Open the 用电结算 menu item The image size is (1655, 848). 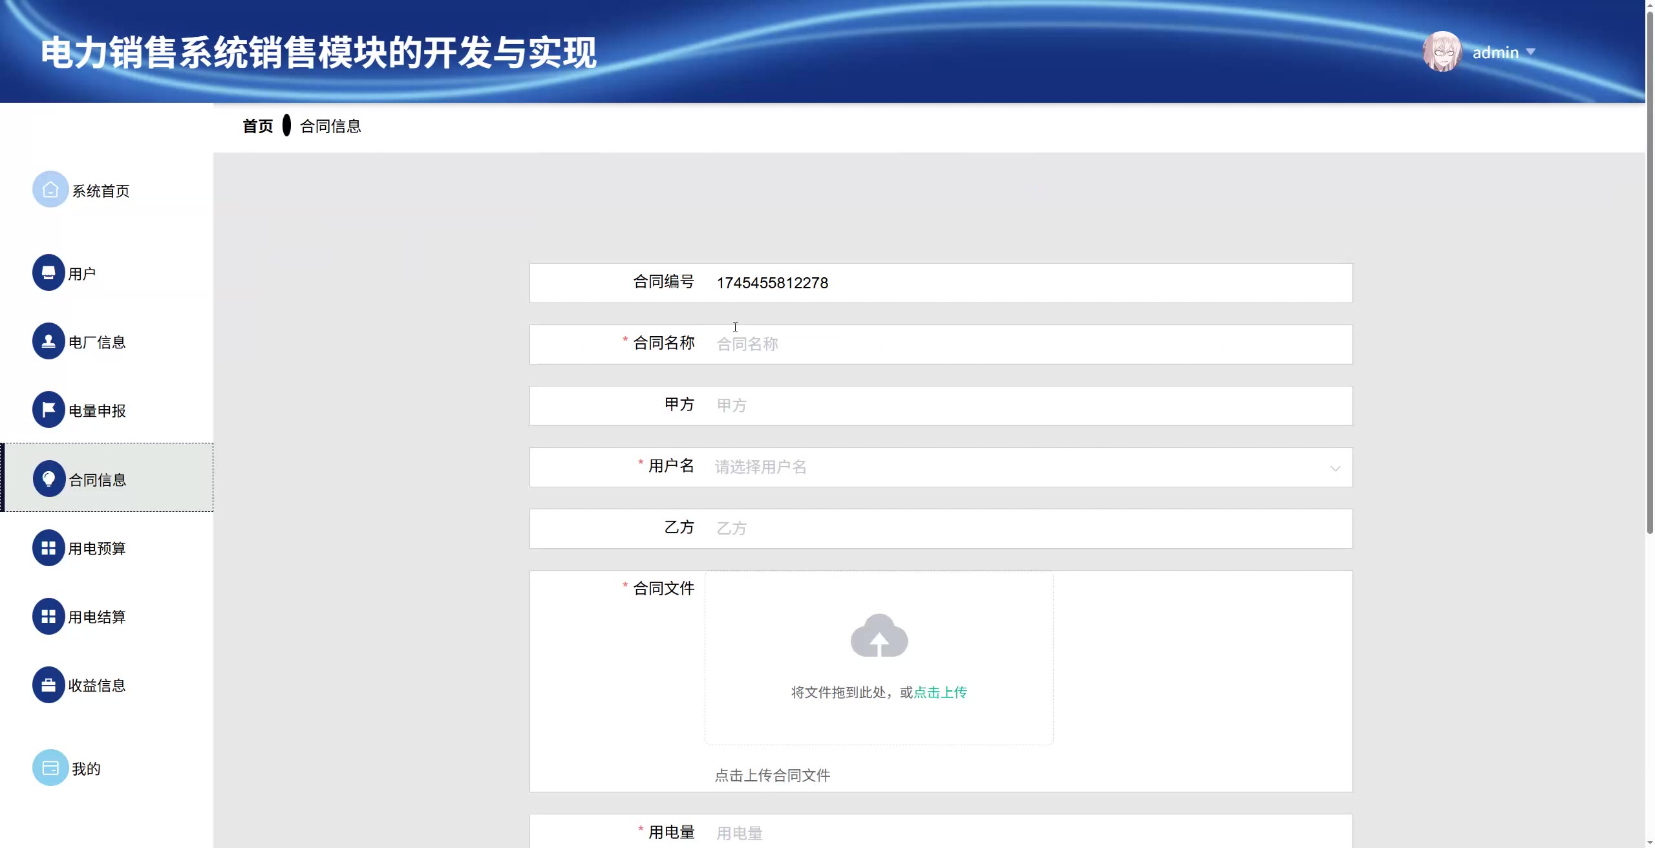[x=97, y=617]
